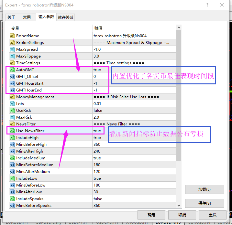
Task: Click the scrollbar down arrow
Action: coord(179,206)
